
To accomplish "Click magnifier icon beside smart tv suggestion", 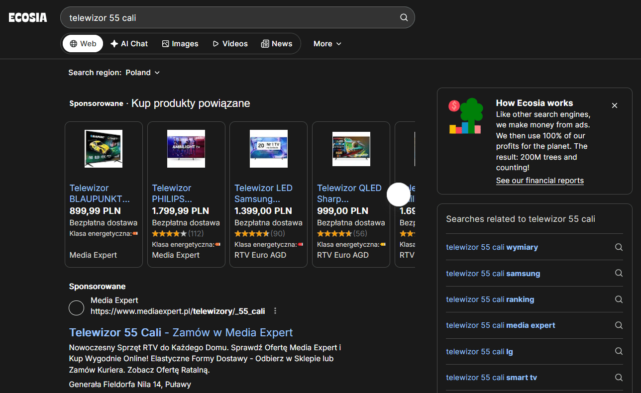I will (x=619, y=378).
